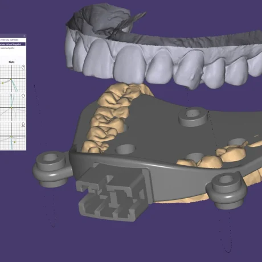Select the center point of the middle graph
262x262 pixels.
click(11, 108)
